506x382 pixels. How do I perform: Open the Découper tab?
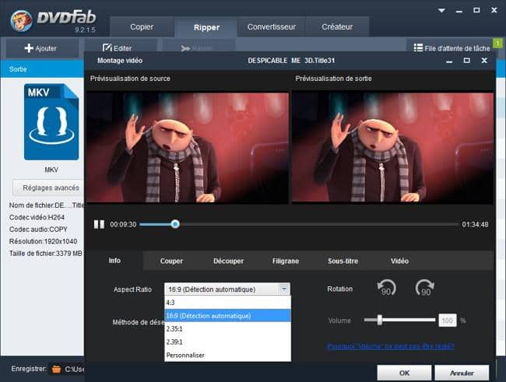pos(228,261)
